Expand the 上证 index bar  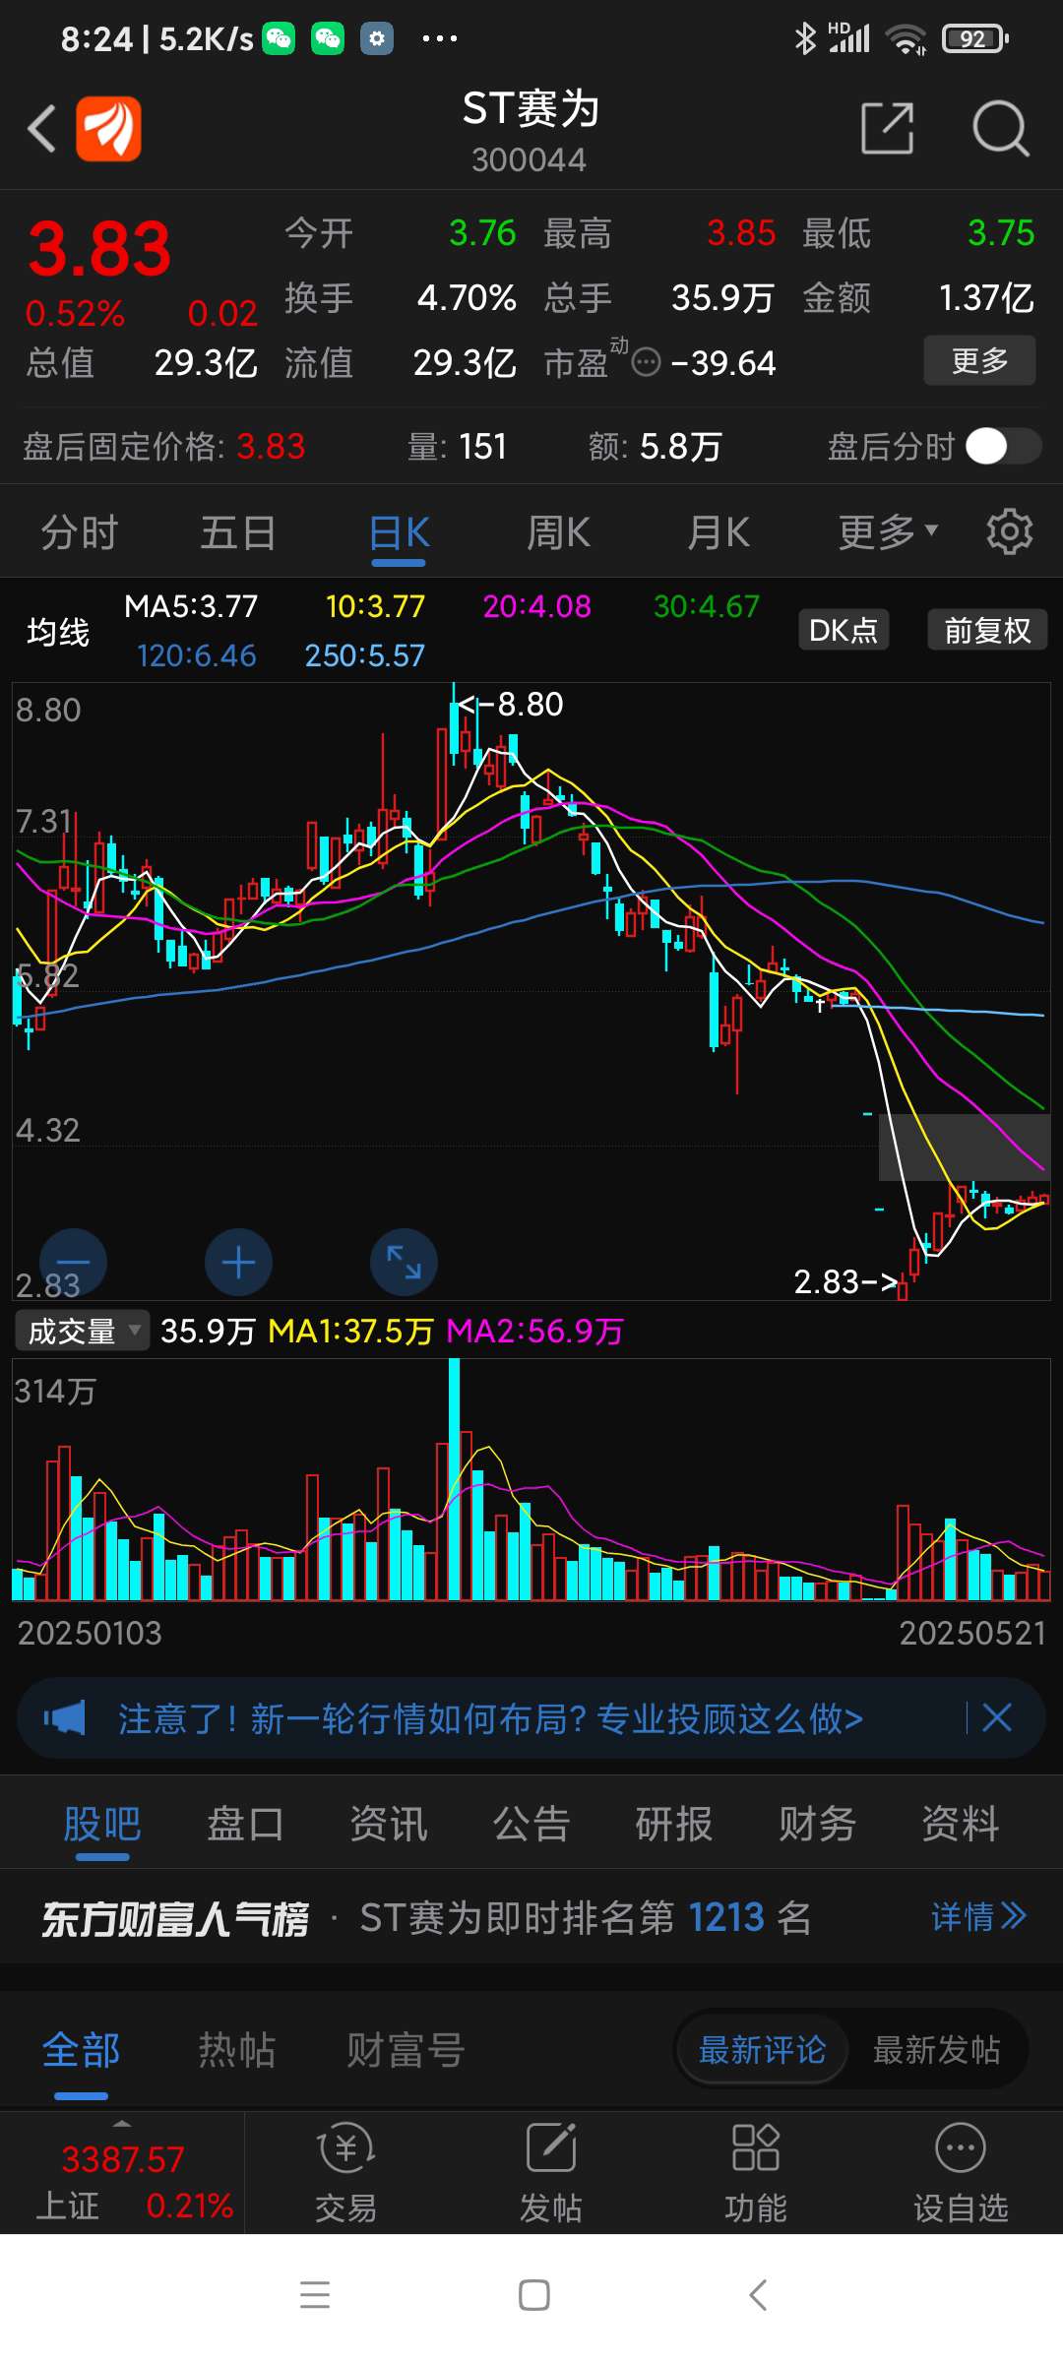tap(122, 2123)
